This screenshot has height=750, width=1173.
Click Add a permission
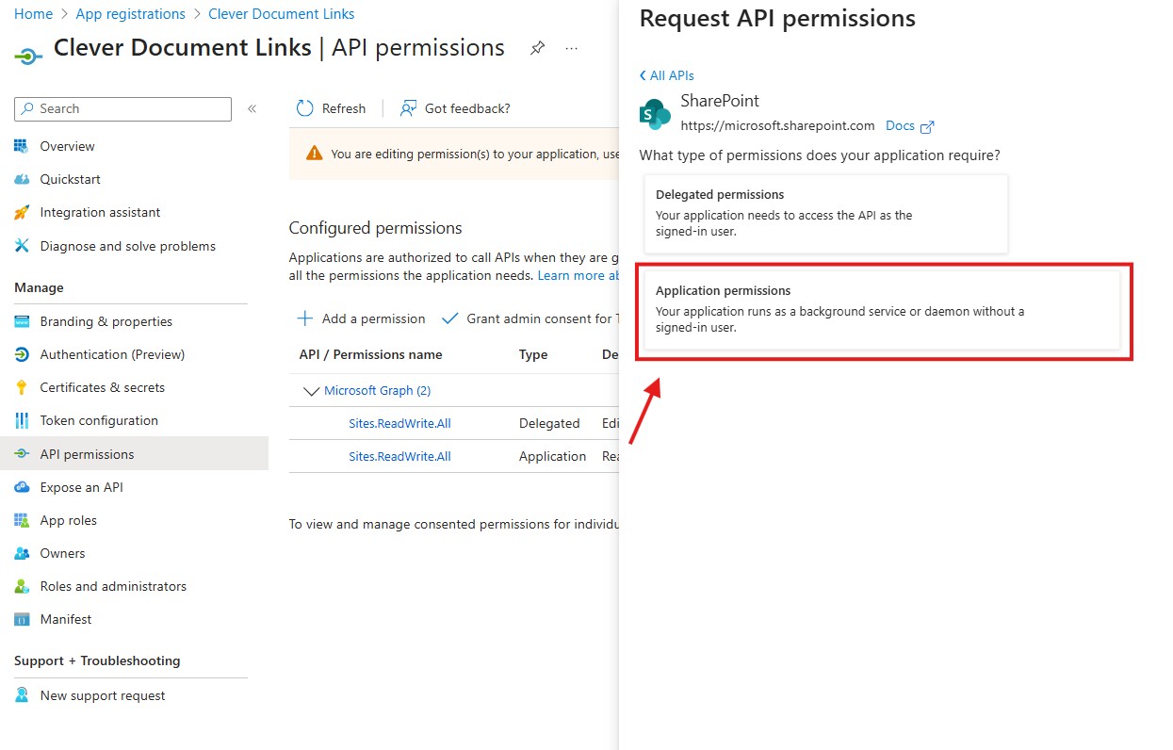pyautogui.click(x=362, y=318)
